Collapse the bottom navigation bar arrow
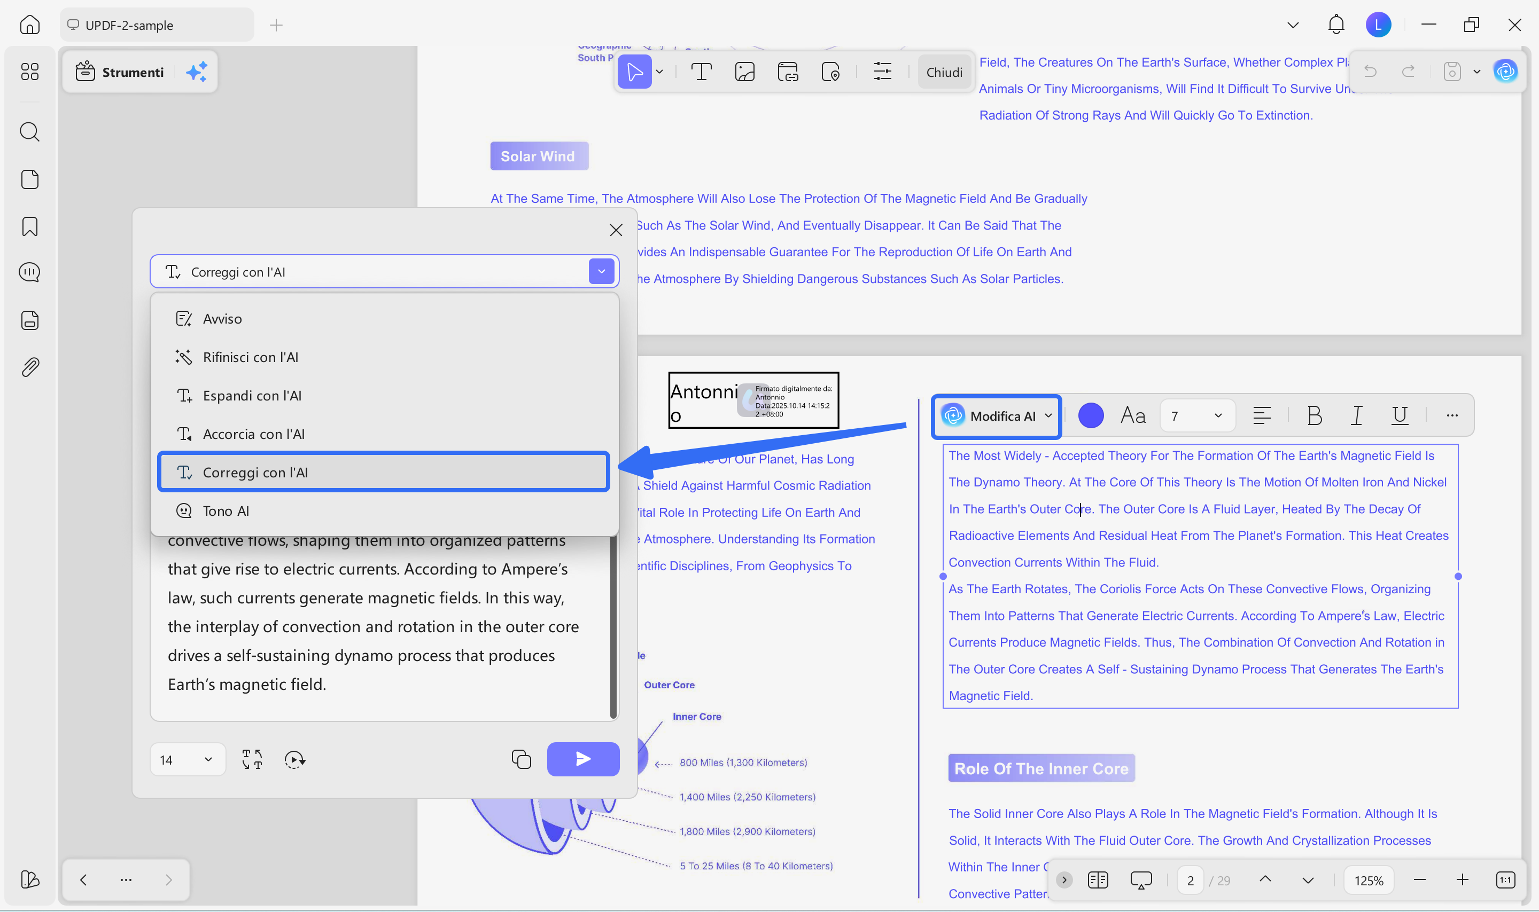Image resolution: width=1539 pixels, height=912 pixels. 1064,879
